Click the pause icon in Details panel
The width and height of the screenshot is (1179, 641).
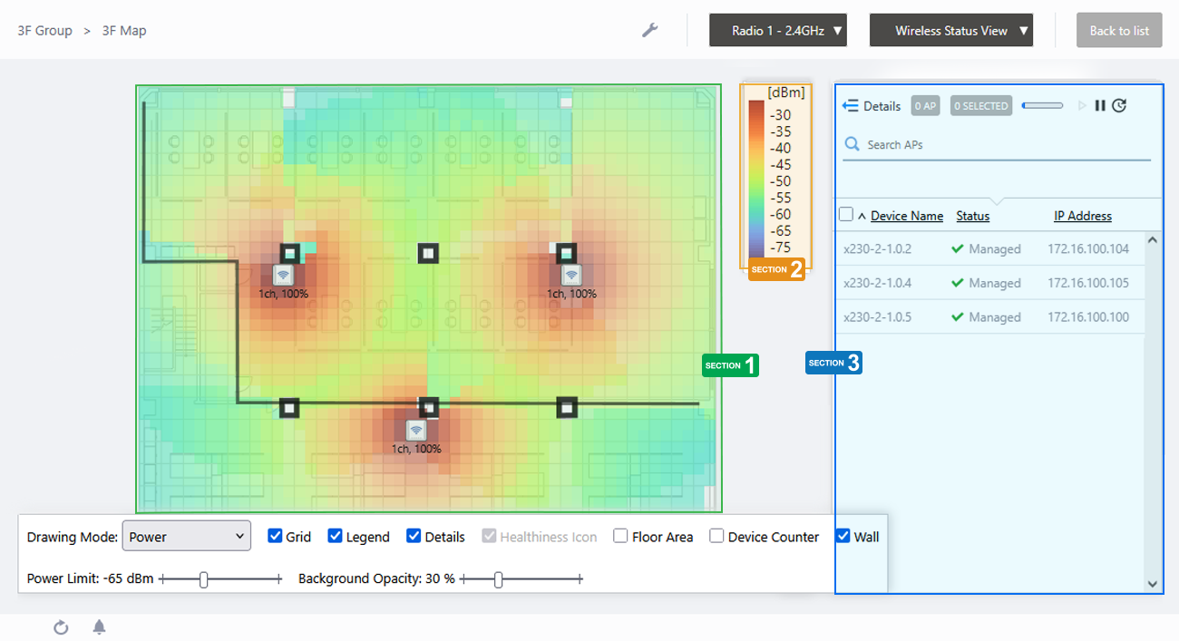pos(1100,106)
